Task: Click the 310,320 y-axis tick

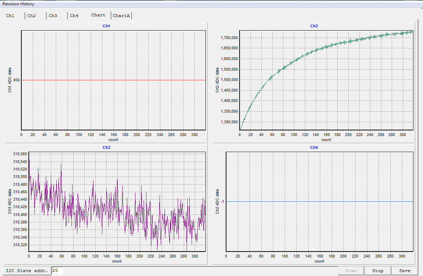Action: pos(20,245)
